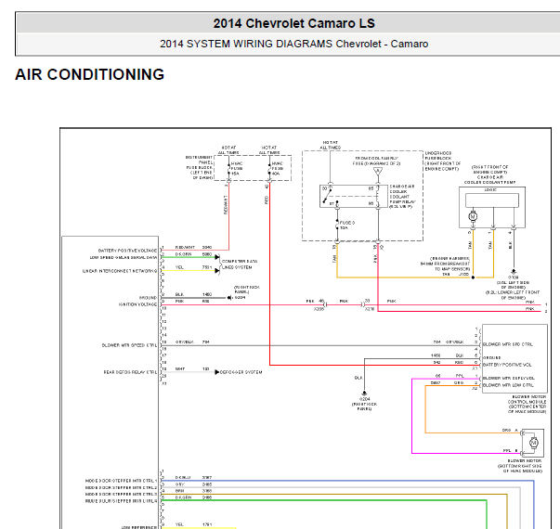Click the 'AIR CONDITIONING' heading
Image resolution: width=560 pixels, height=529 pixels.
click(90, 74)
